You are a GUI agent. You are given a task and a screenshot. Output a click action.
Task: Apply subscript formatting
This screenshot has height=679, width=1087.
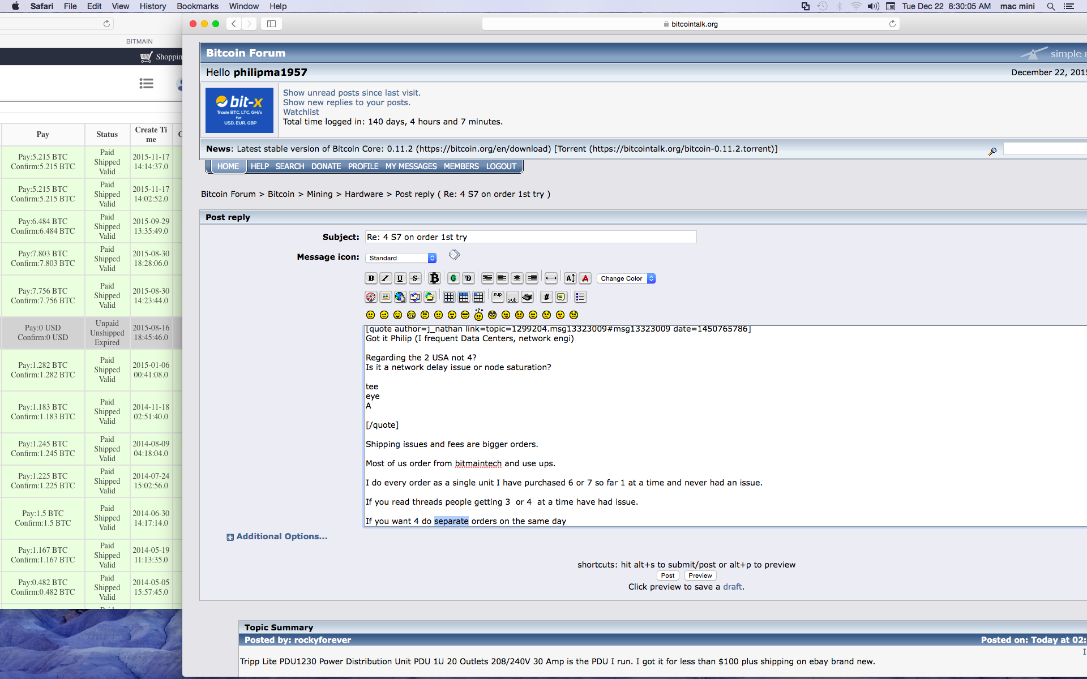[512, 296]
